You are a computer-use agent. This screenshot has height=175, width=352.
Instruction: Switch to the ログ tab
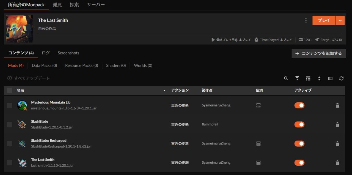coord(45,53)
